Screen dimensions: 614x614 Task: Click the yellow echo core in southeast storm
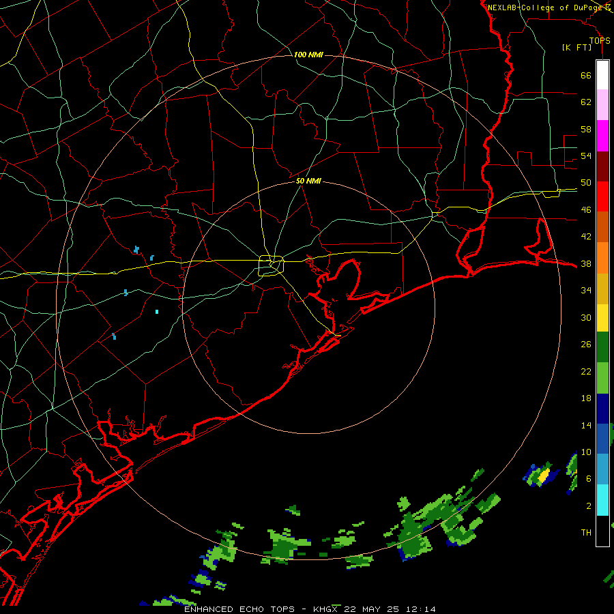544,476
